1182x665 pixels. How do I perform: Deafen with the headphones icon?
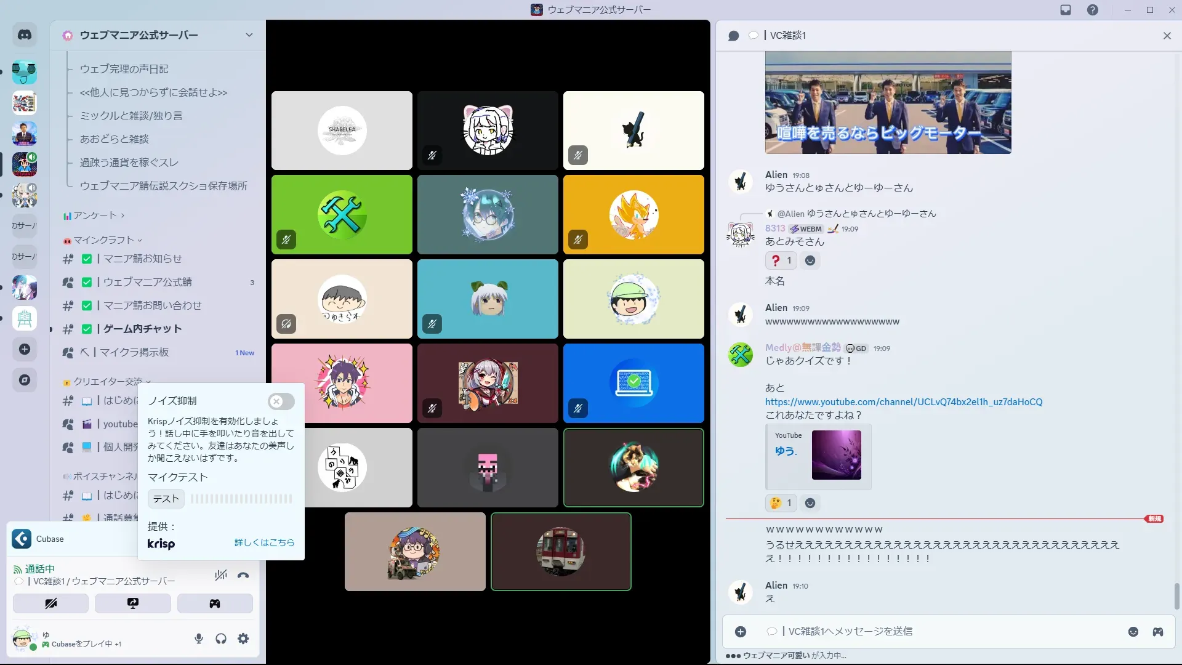[x=221, y=639]
